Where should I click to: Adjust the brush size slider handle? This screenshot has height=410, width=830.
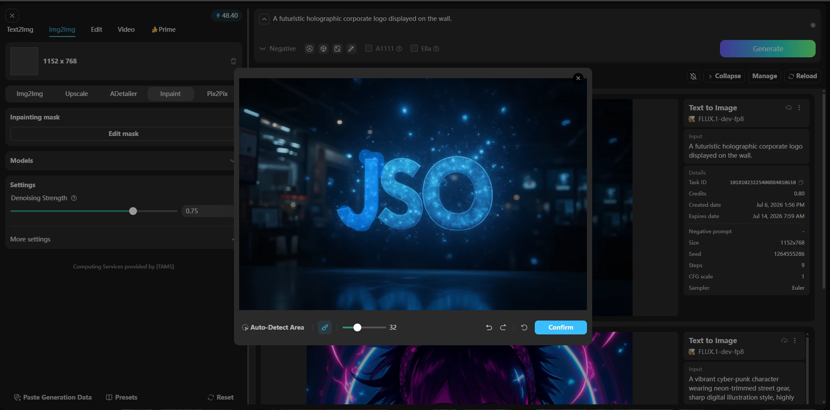click(357, 327)
